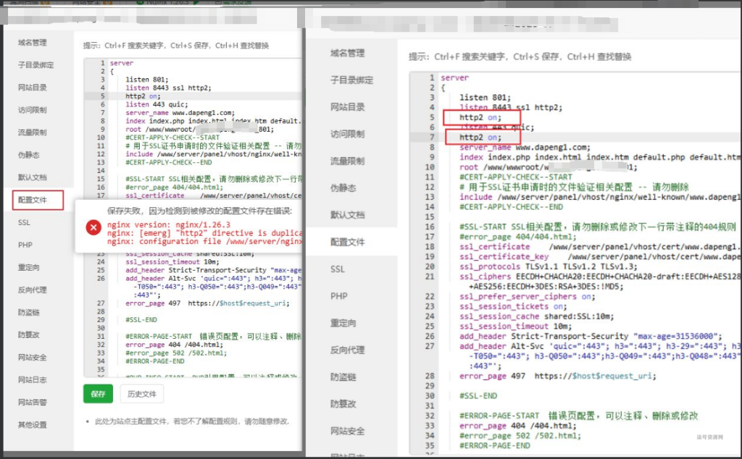Click 'listen 801;' in the right editor
The image size is (742, 459).
coord(485,98)
